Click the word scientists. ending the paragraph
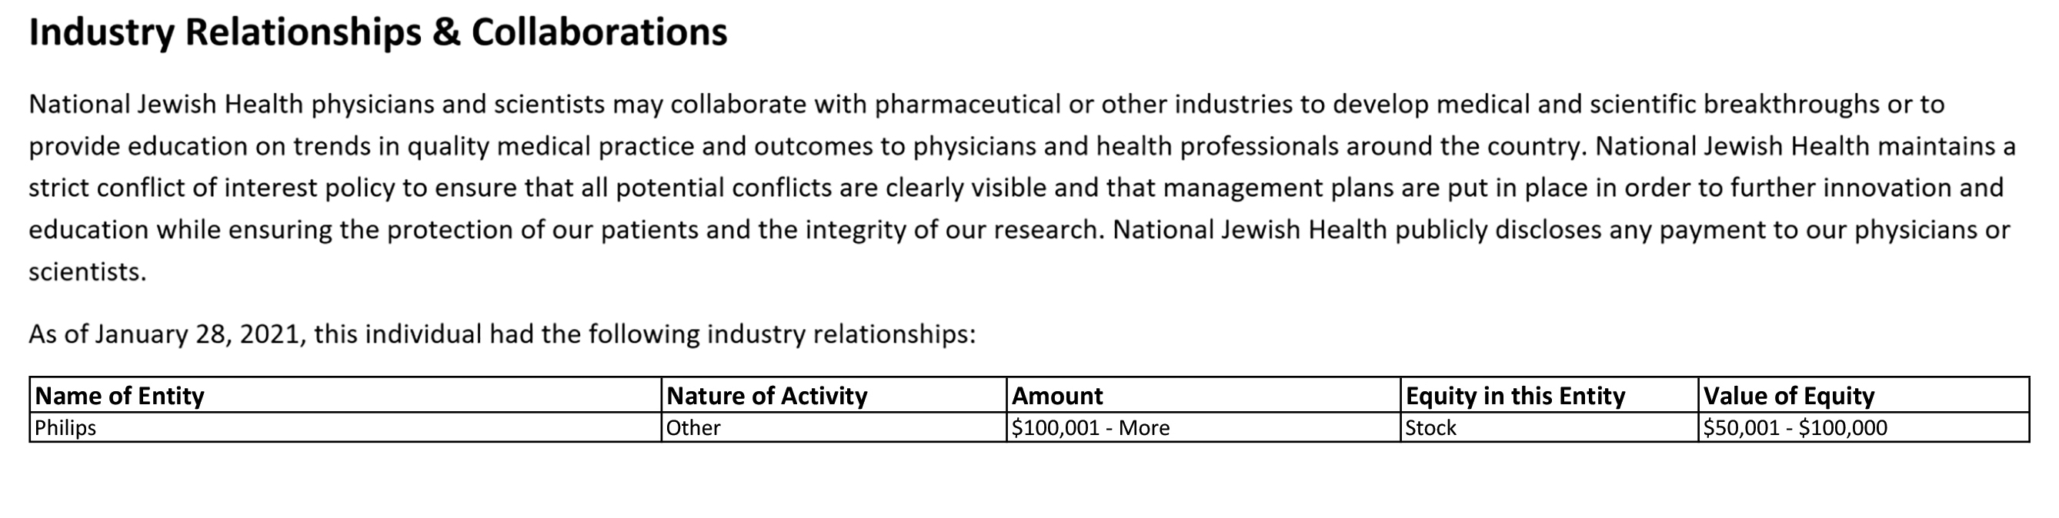This screenshot has height=518, width=2059. pyautogui.click(x=88, y=272)
